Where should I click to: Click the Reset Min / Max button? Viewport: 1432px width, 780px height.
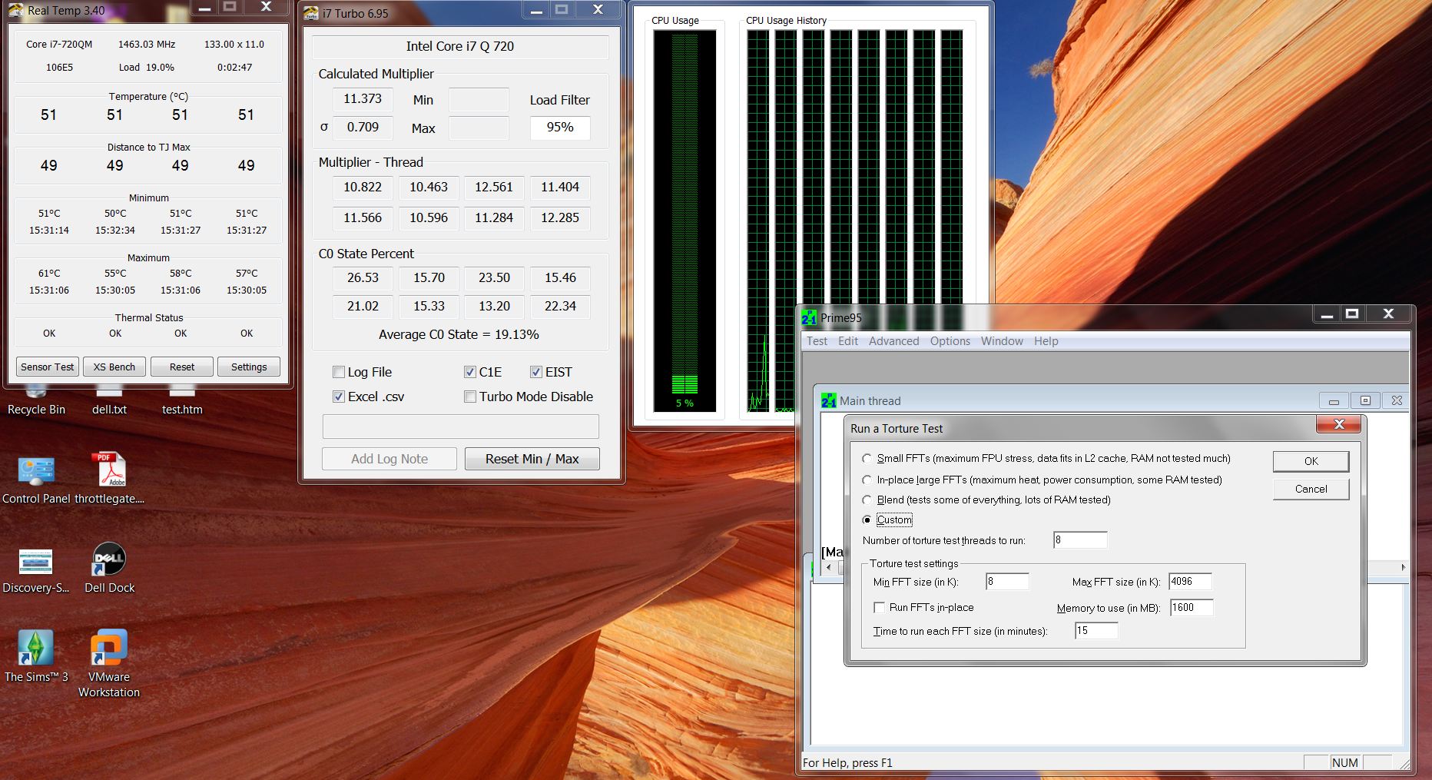coord(532,459)
